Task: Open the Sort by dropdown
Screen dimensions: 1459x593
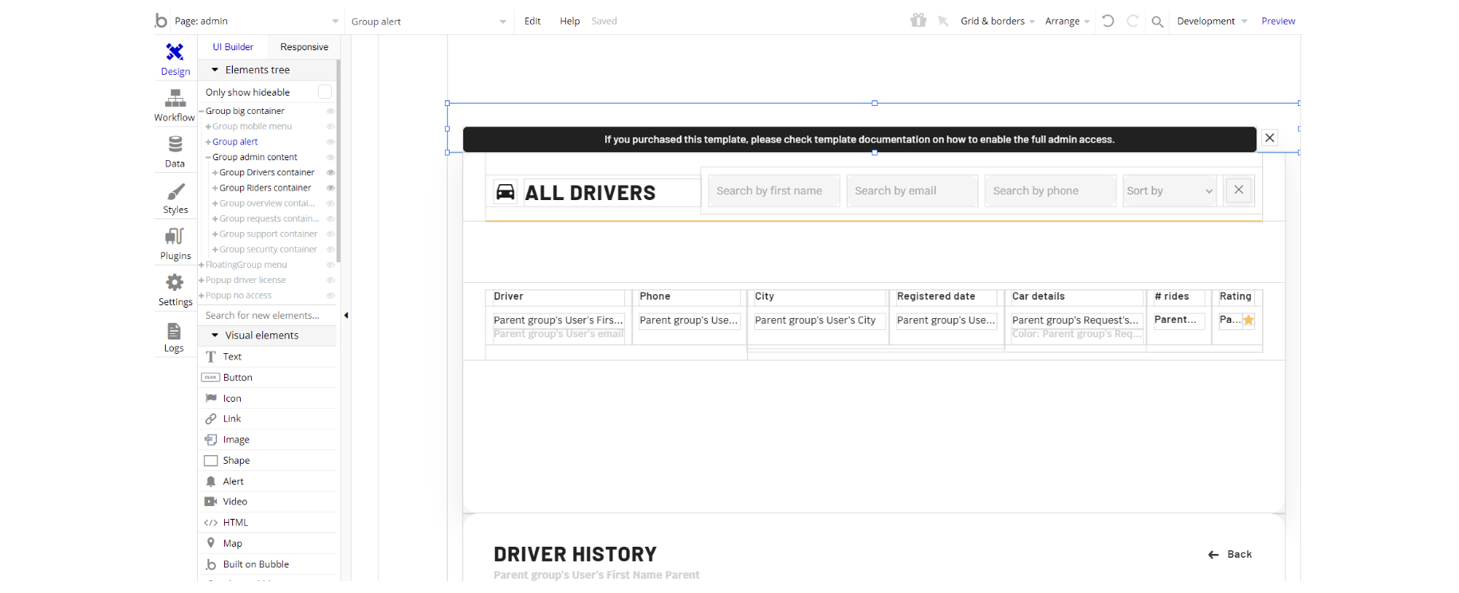Action: point(1169,191)
